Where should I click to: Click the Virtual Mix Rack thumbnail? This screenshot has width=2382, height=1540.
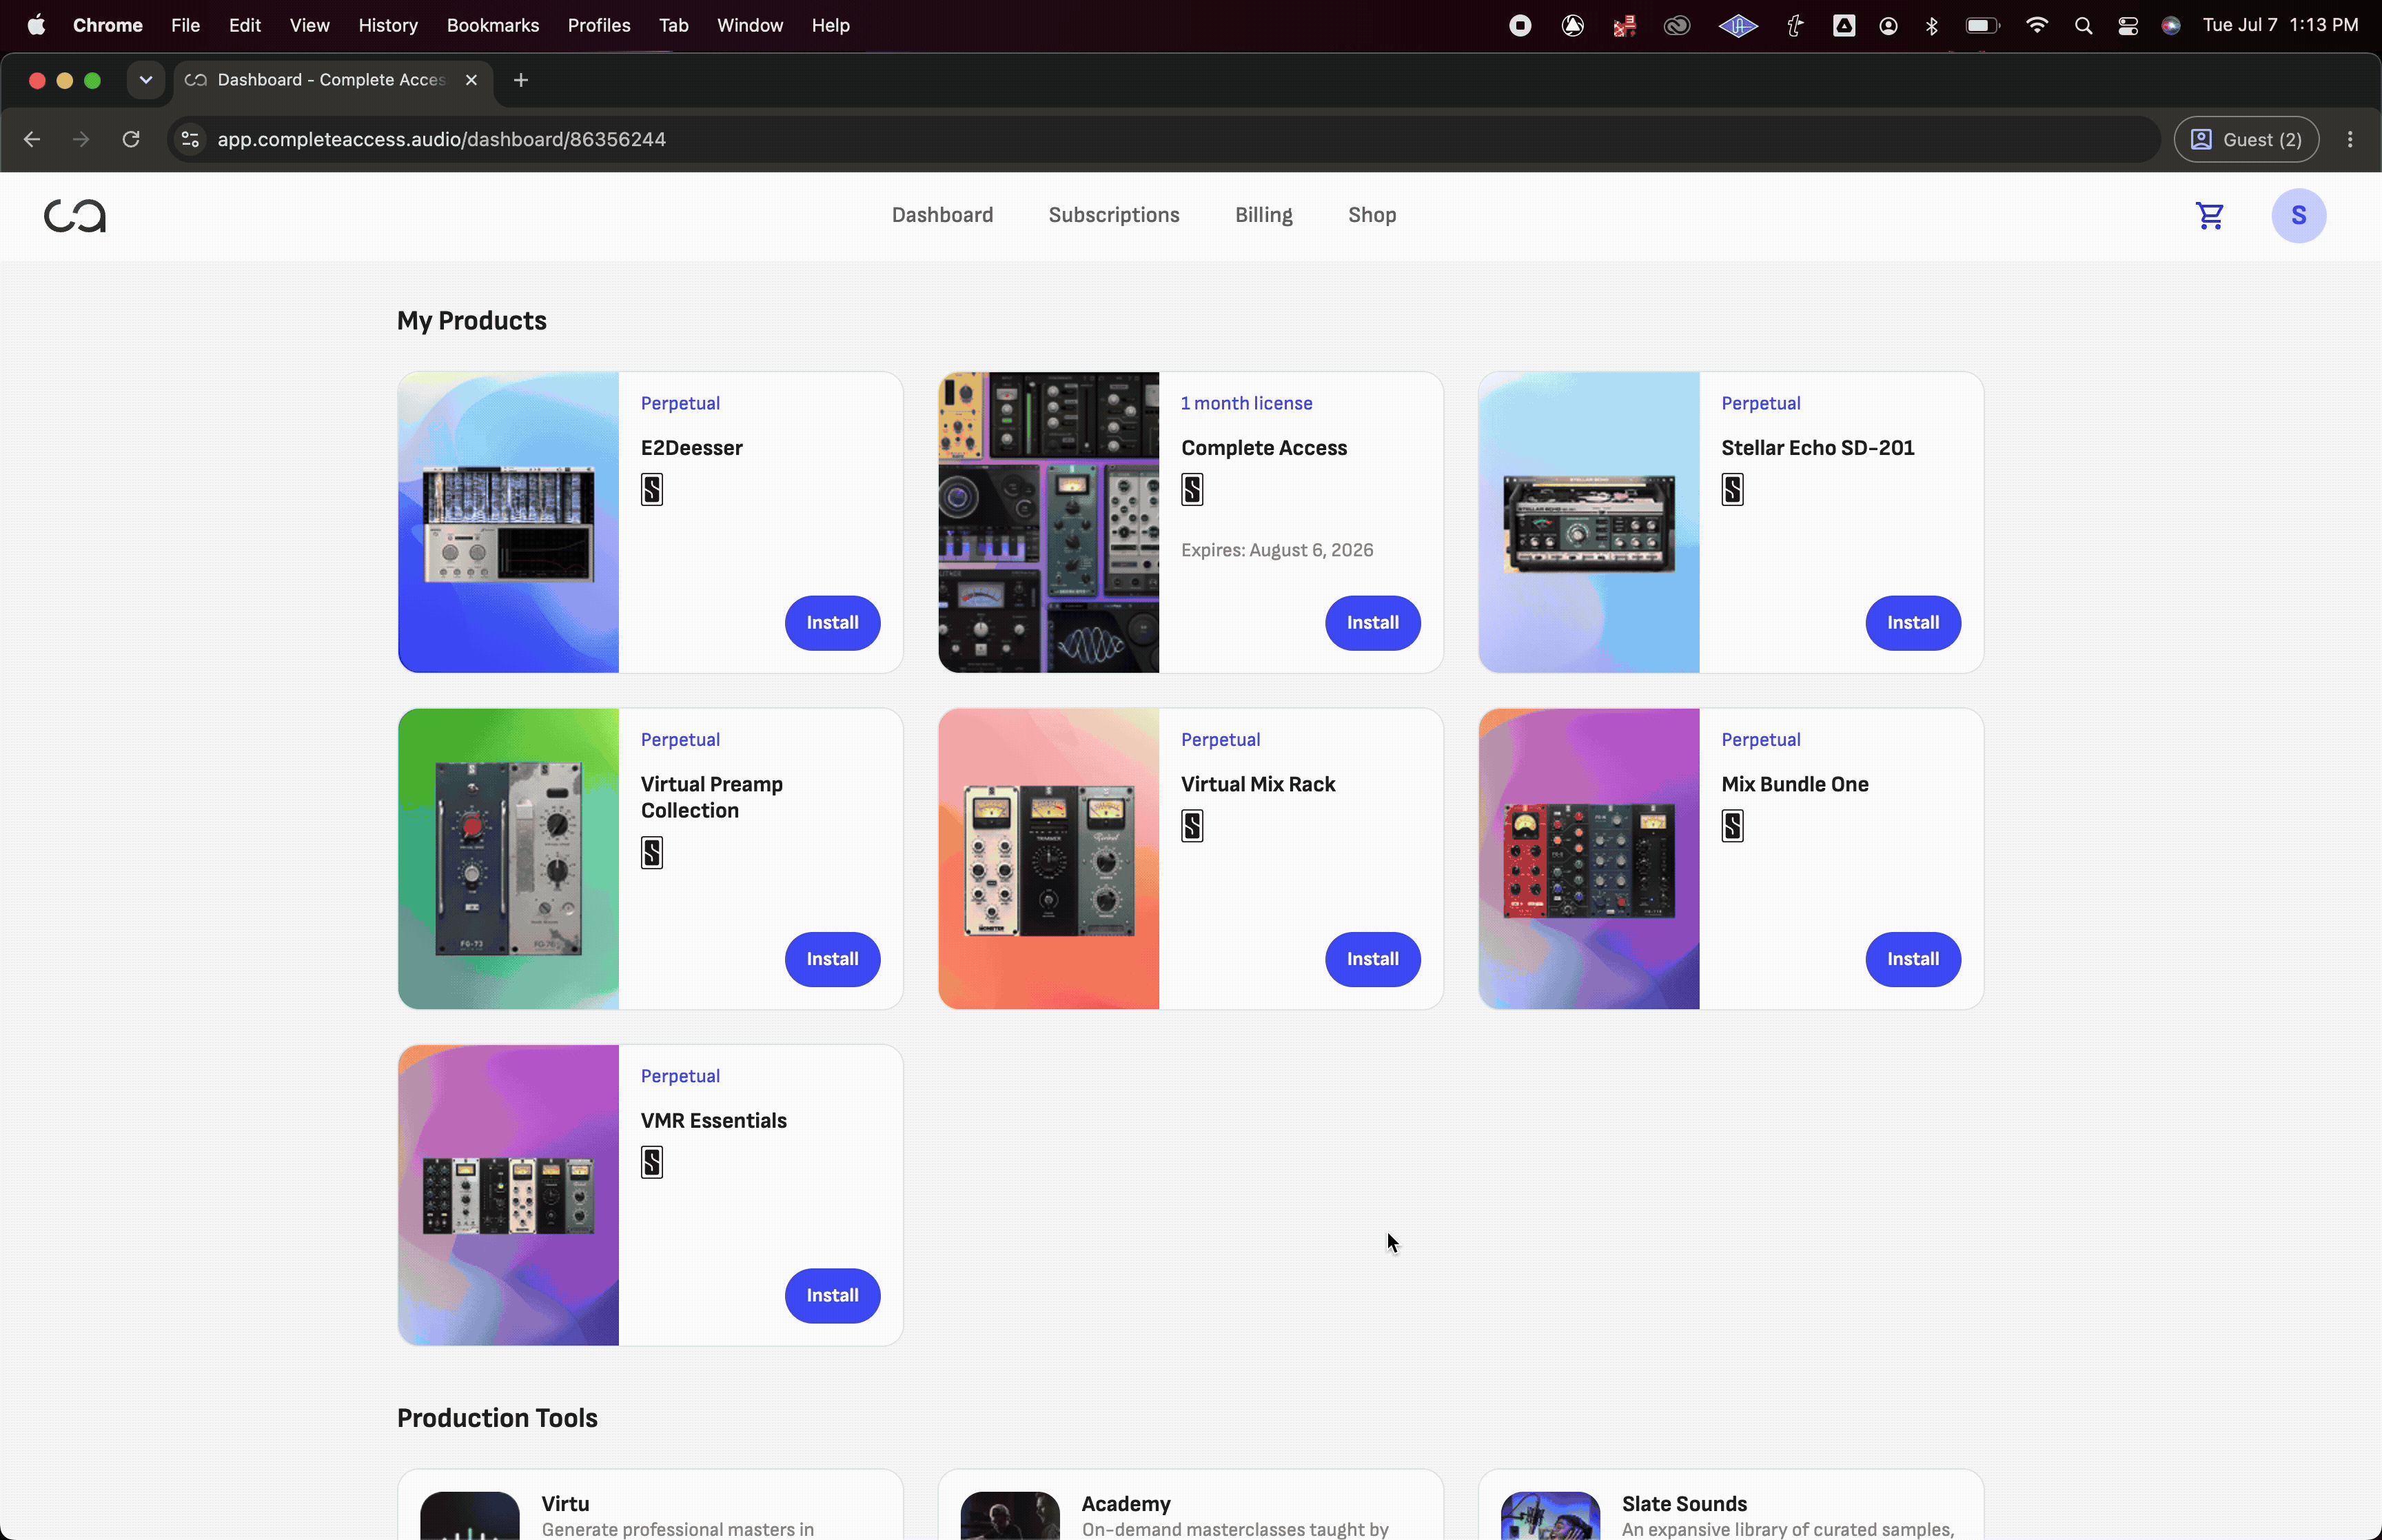1048,859
